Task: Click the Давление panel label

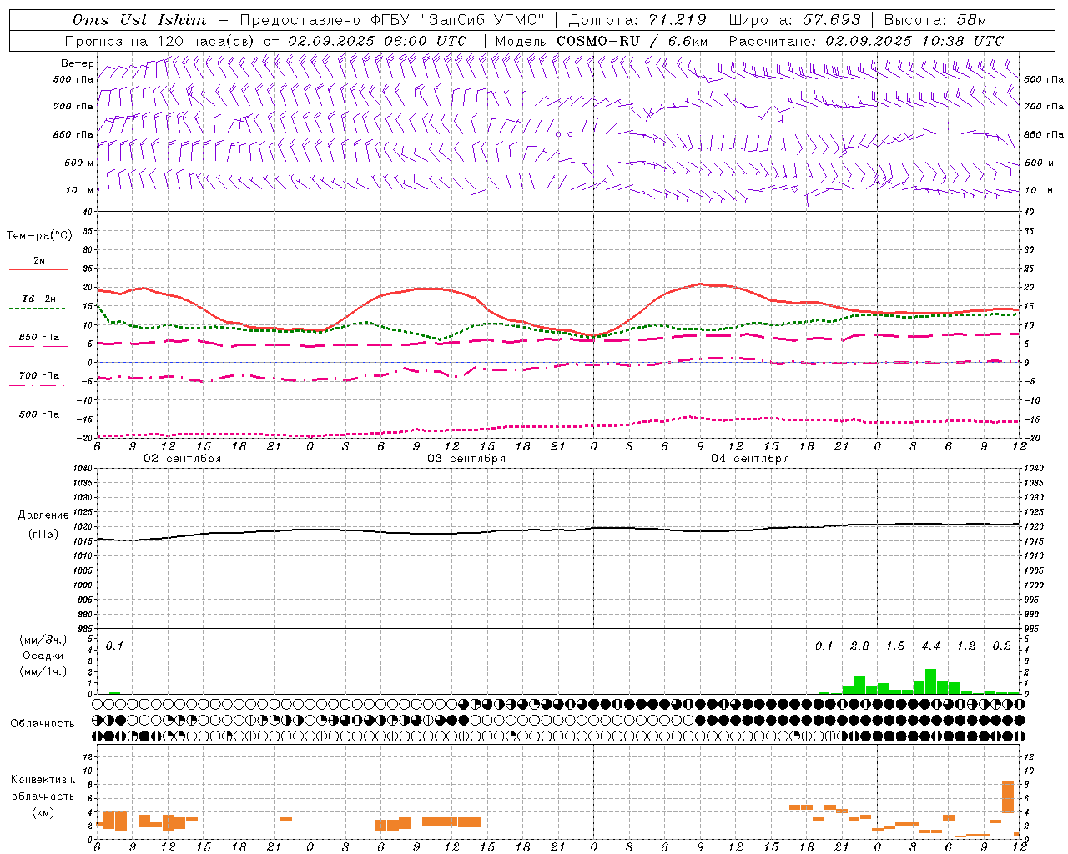Action: pos(43,515)
